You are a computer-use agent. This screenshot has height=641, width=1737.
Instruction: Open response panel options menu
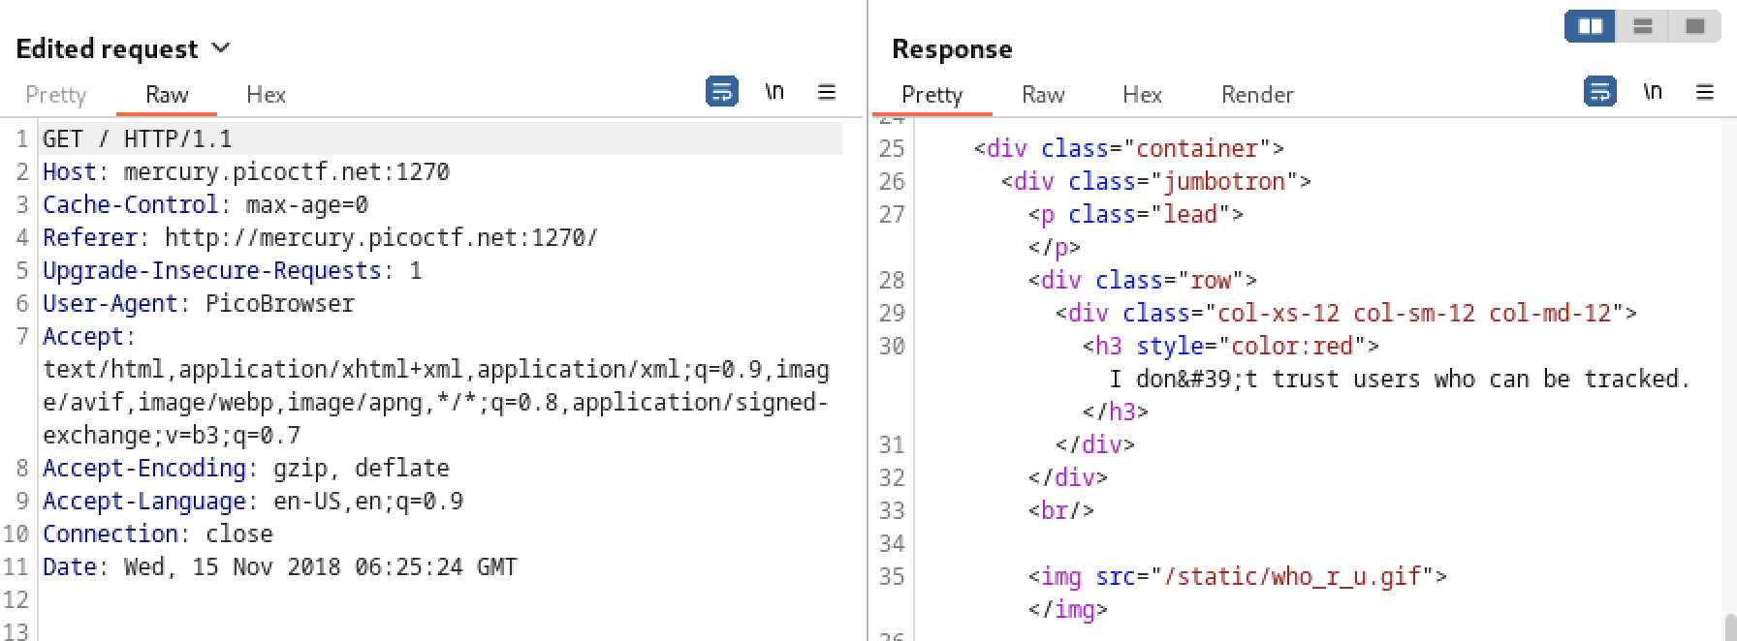(1705, 92)
